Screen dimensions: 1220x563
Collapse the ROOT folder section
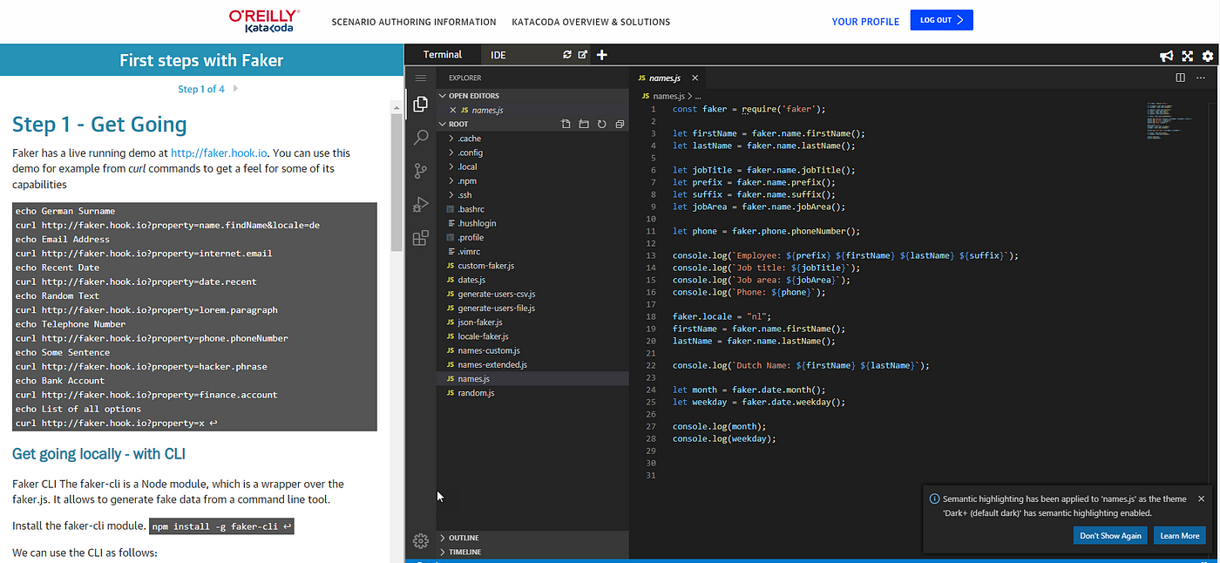tap(457, 124)
